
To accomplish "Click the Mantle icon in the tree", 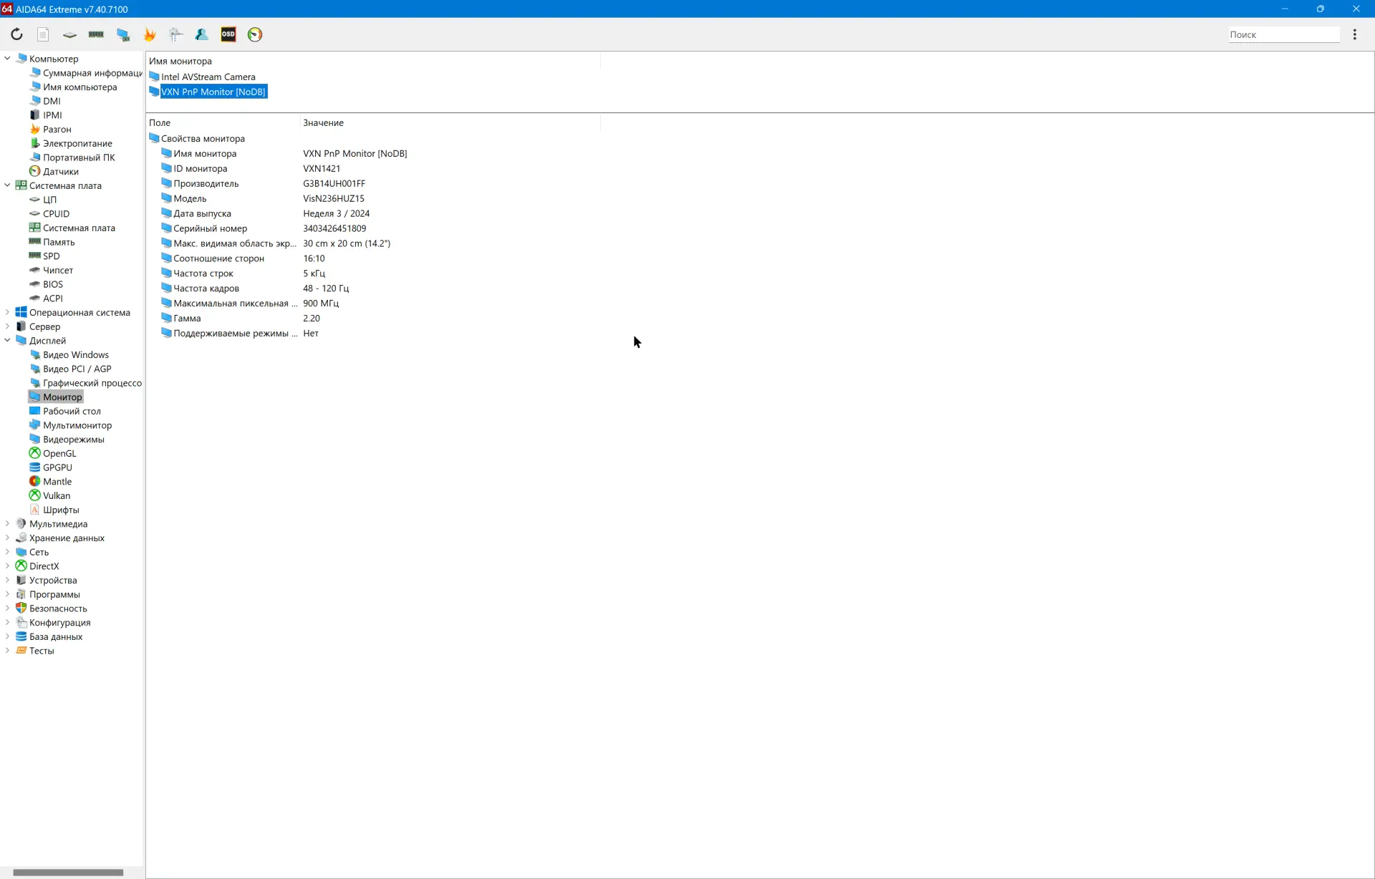I will click(x=34, y=482).
